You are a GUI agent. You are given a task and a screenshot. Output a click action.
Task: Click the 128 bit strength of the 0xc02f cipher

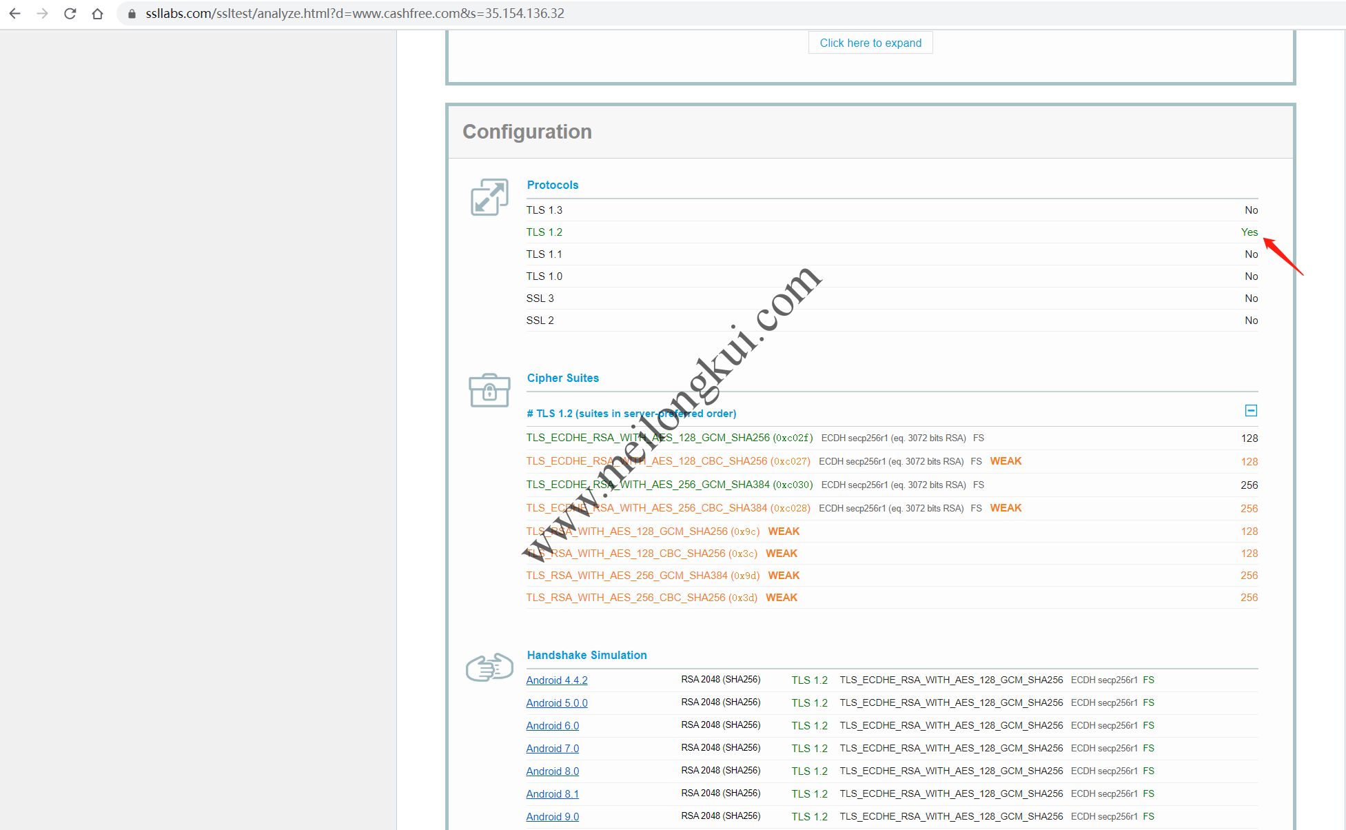pos(1250,438)
